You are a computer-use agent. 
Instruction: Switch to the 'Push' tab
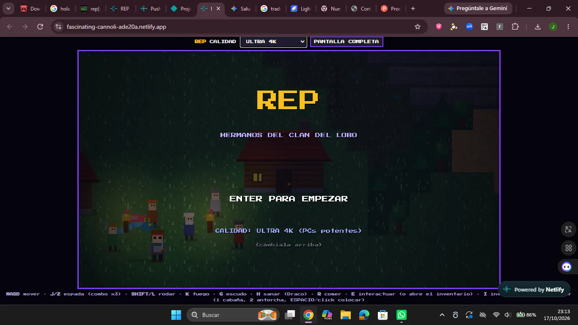[151, 8]
